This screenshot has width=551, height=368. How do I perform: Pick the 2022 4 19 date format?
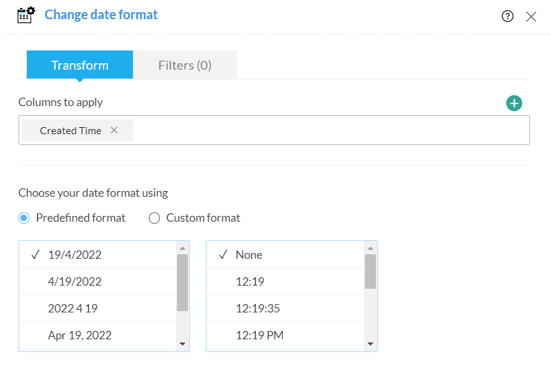(x=72, y=309)
